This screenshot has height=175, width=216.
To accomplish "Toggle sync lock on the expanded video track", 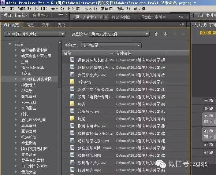I will point(211,116).
